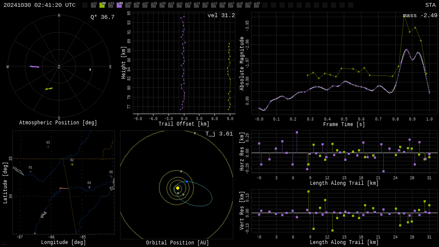Click station 01 cross marker on map
Screen dimensions: 439x247
pyautogui.click(x=30, y=172)
